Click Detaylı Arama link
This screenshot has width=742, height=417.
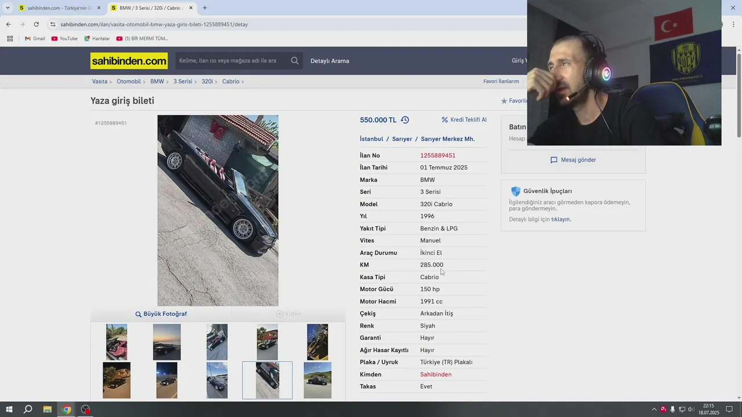[x=330, y=61]
